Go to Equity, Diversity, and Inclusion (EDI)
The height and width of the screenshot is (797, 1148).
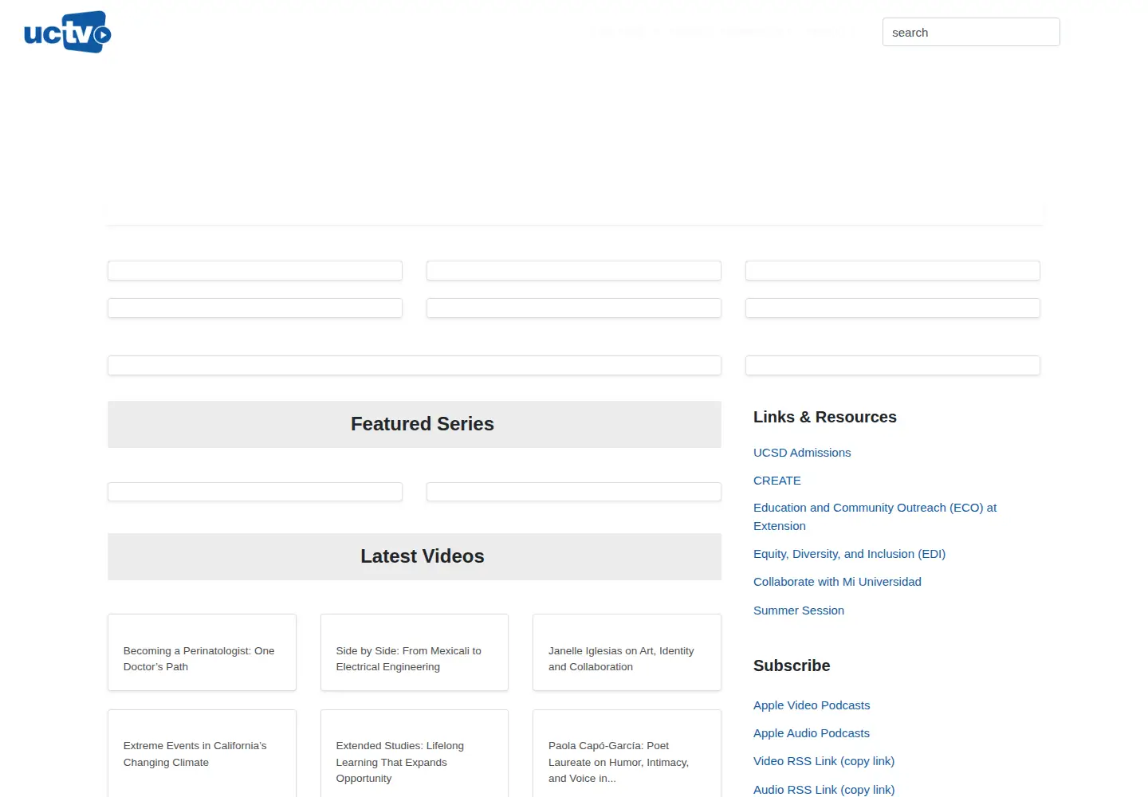point(849,554)
